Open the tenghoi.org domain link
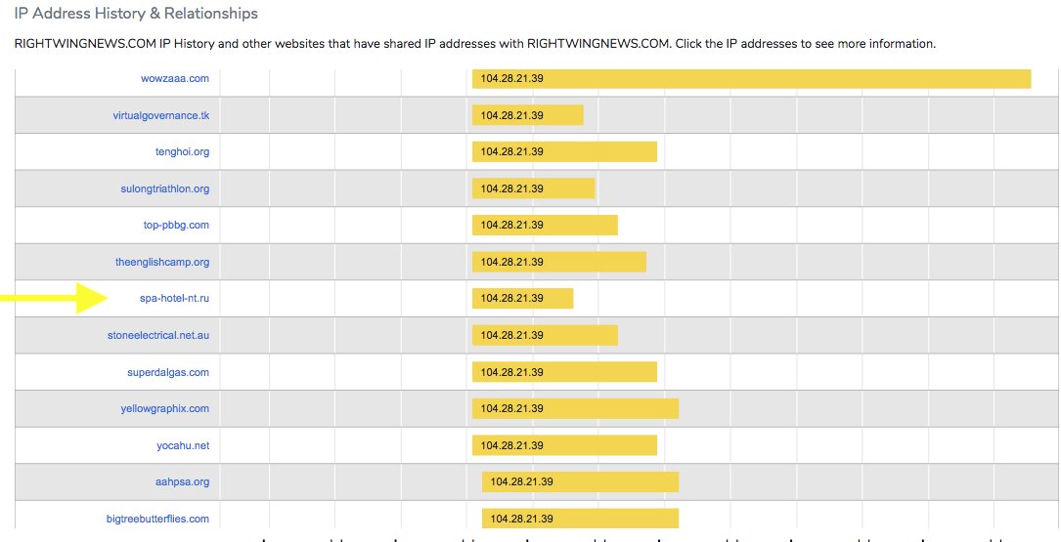Screen dimensions: 1061x542 pyautogui.click(x=183, y=152)
